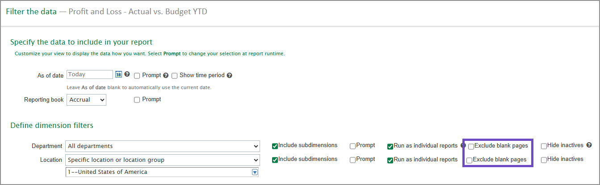Enable the Reporting book Prompt checkbox
This screenshot has width=600, height=185.
tap(137, 100)
